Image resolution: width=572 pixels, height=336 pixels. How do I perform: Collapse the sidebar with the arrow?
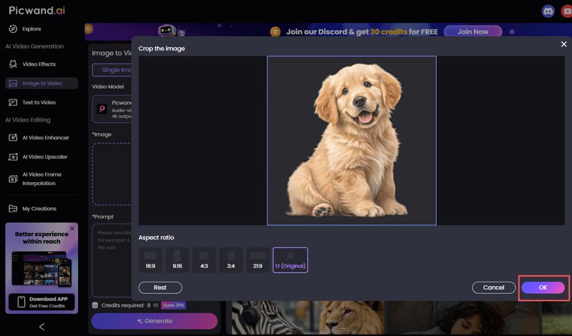point(41,327)
